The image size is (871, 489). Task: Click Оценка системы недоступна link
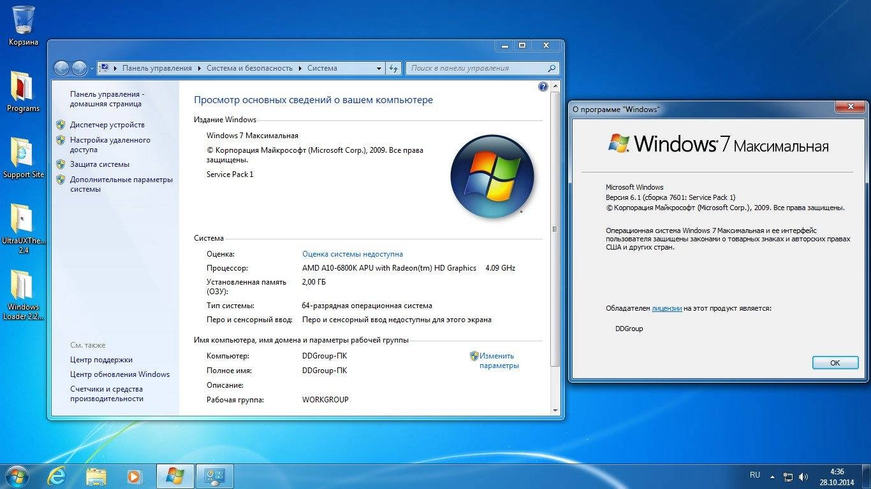point(353,253)
